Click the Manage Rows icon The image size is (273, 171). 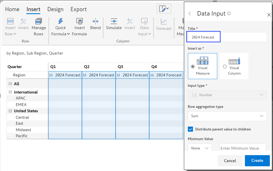click(39, 21)
